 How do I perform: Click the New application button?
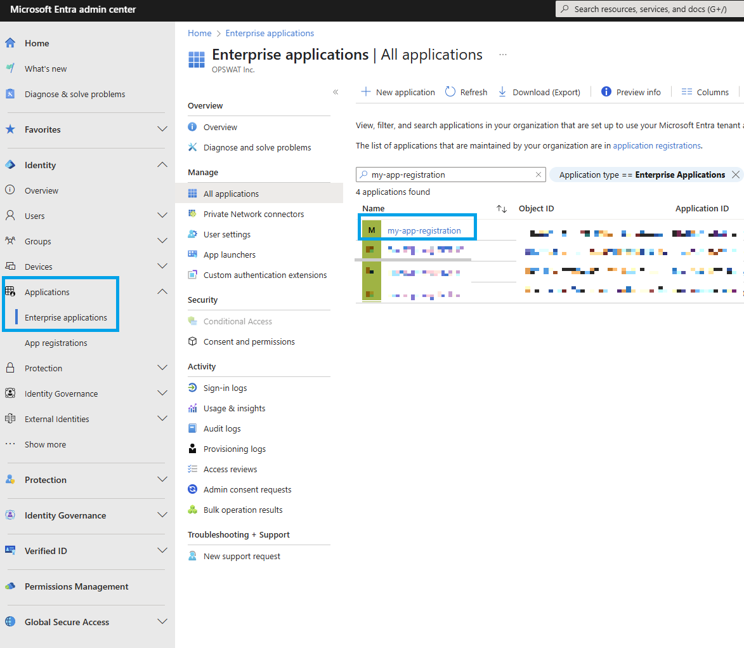click(398, 92)
